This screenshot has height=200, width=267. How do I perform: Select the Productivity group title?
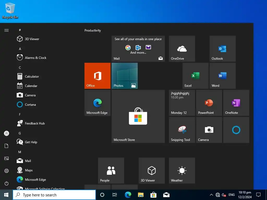click(x=93, y=30)
